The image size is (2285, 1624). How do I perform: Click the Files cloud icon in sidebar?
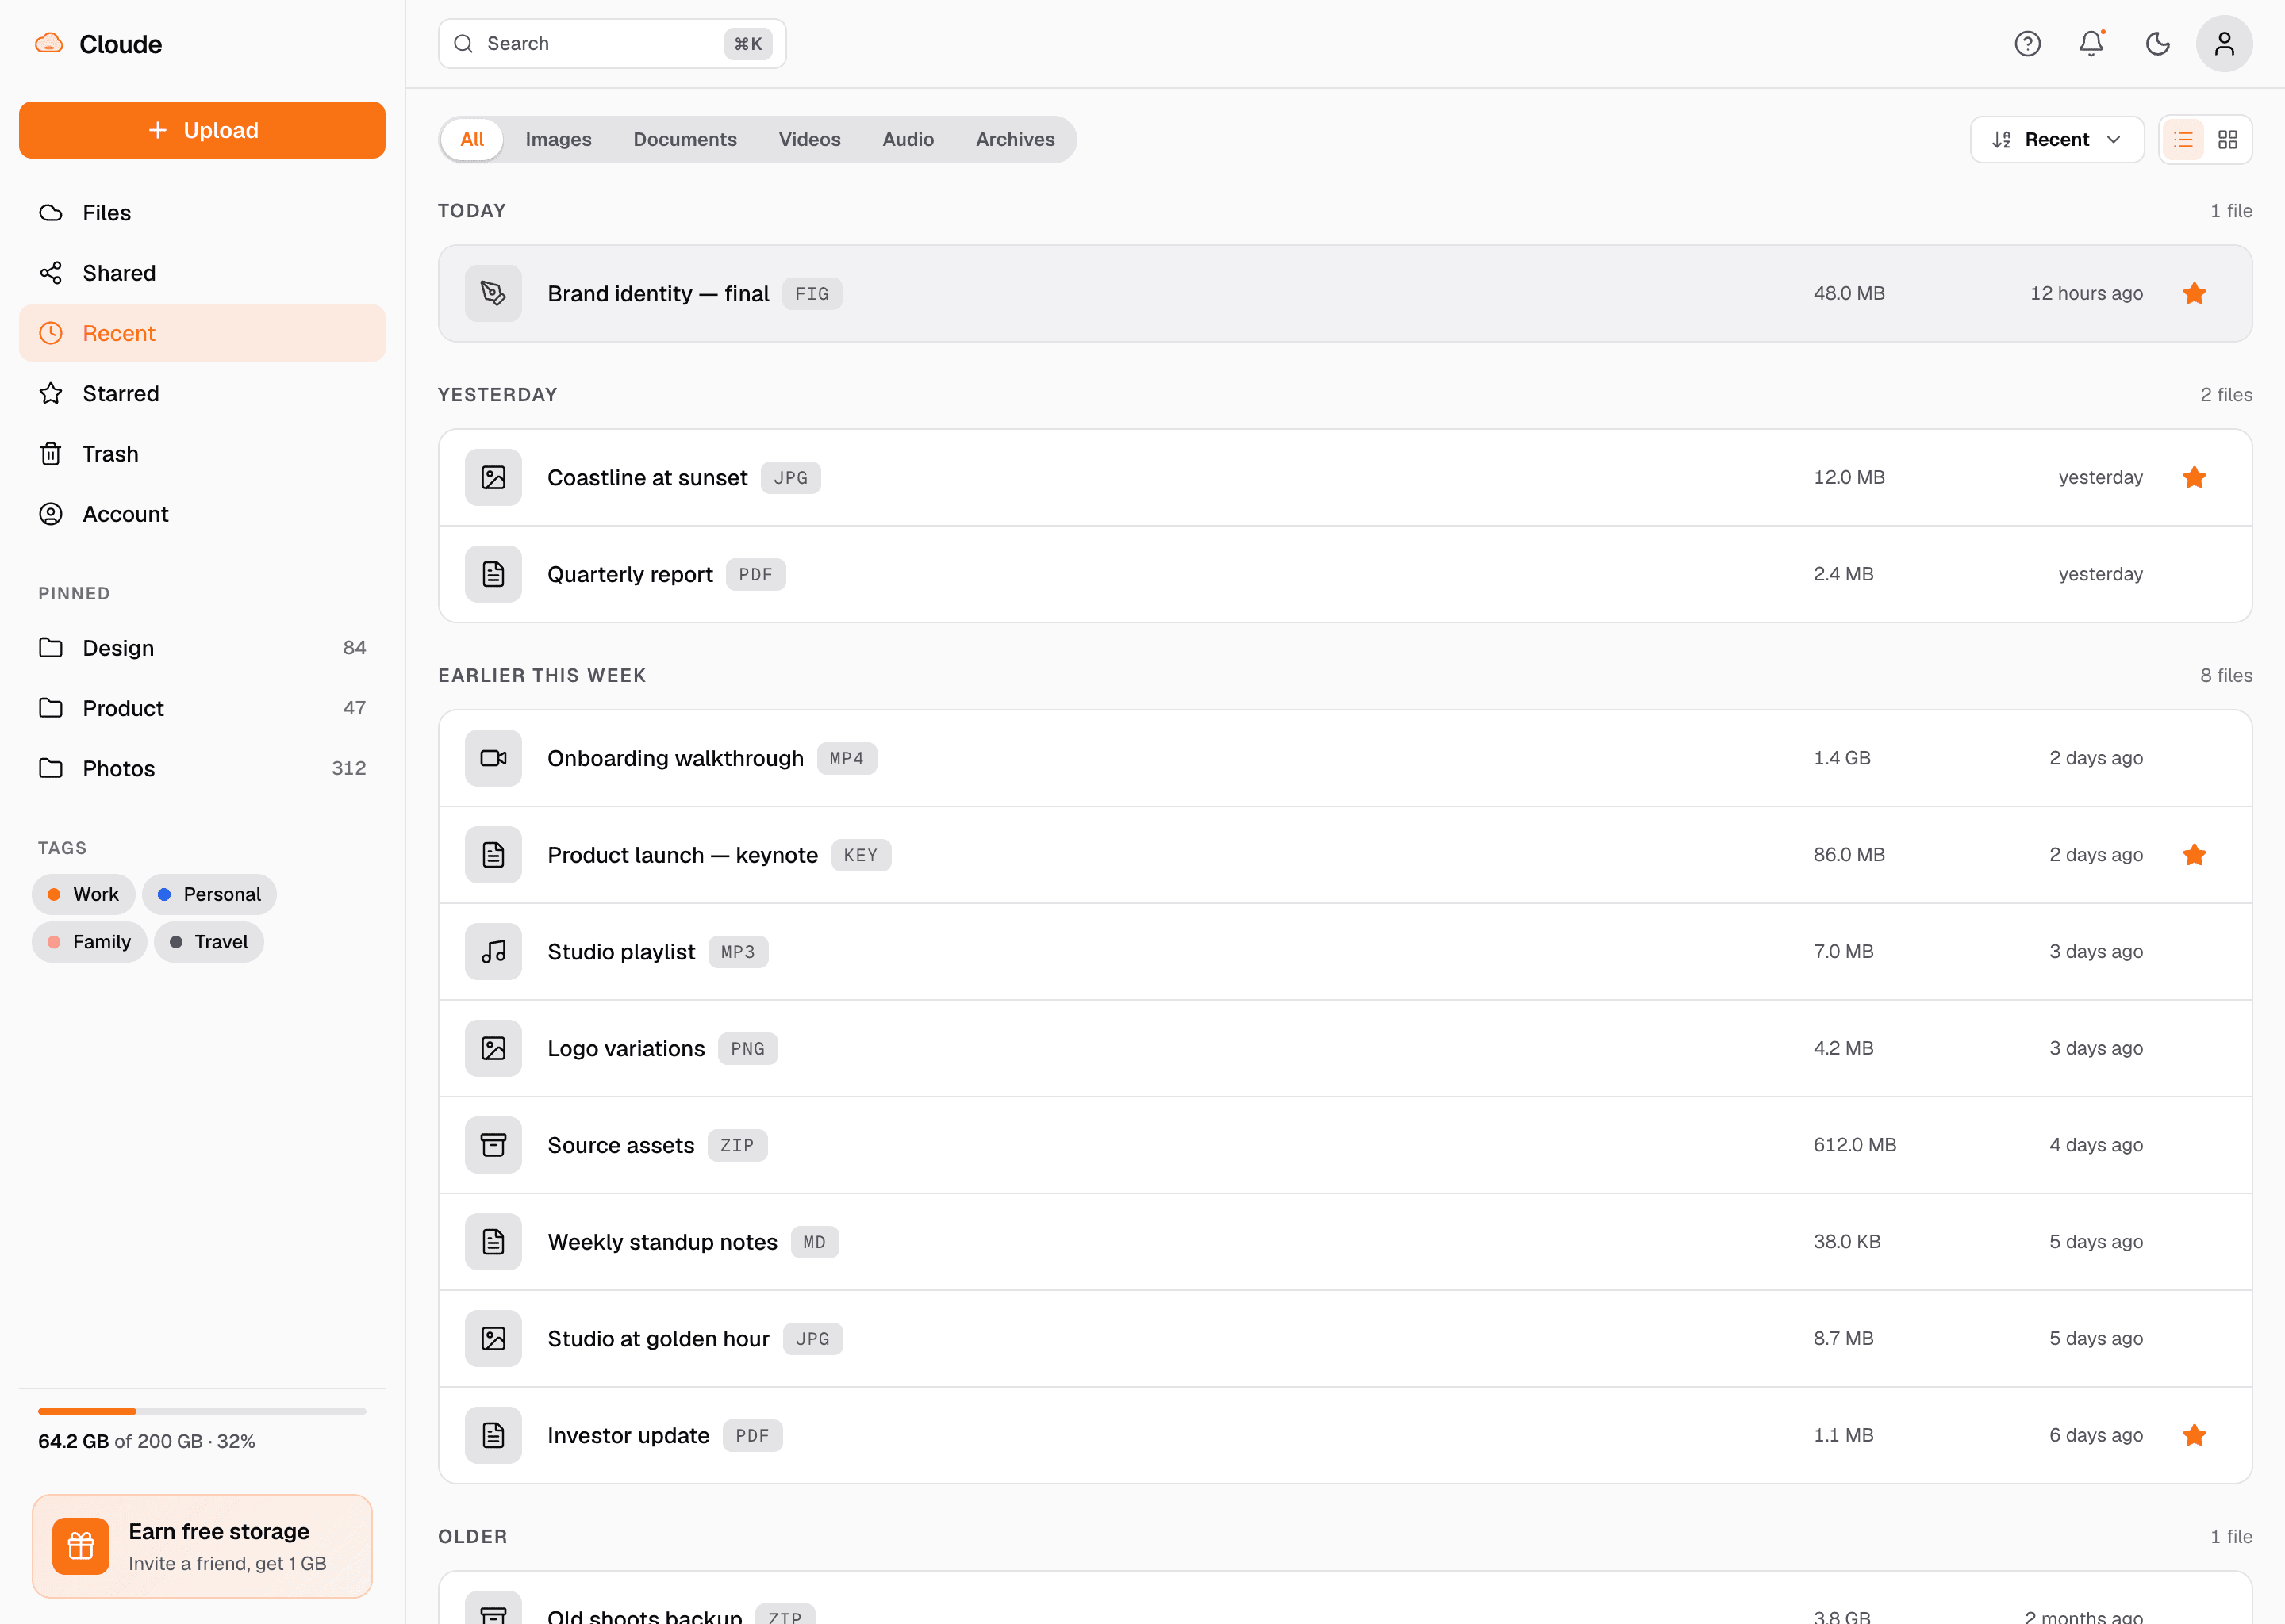pyautogui.click(x=51, y=213)
